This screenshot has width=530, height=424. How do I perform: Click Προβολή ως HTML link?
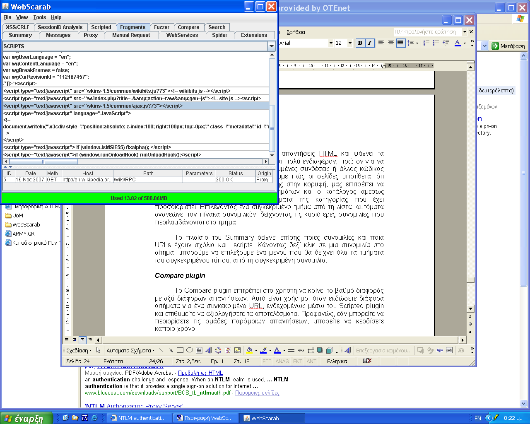click(x=200, y=373)
